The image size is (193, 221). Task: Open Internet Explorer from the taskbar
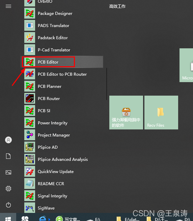pos(43,219)
